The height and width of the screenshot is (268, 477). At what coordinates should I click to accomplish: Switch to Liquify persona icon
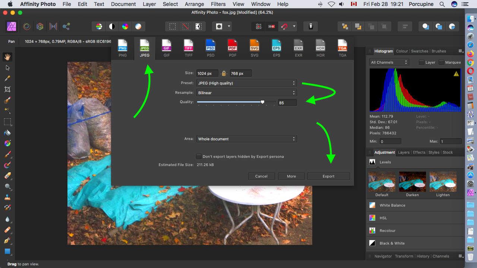tap(26, 26)
